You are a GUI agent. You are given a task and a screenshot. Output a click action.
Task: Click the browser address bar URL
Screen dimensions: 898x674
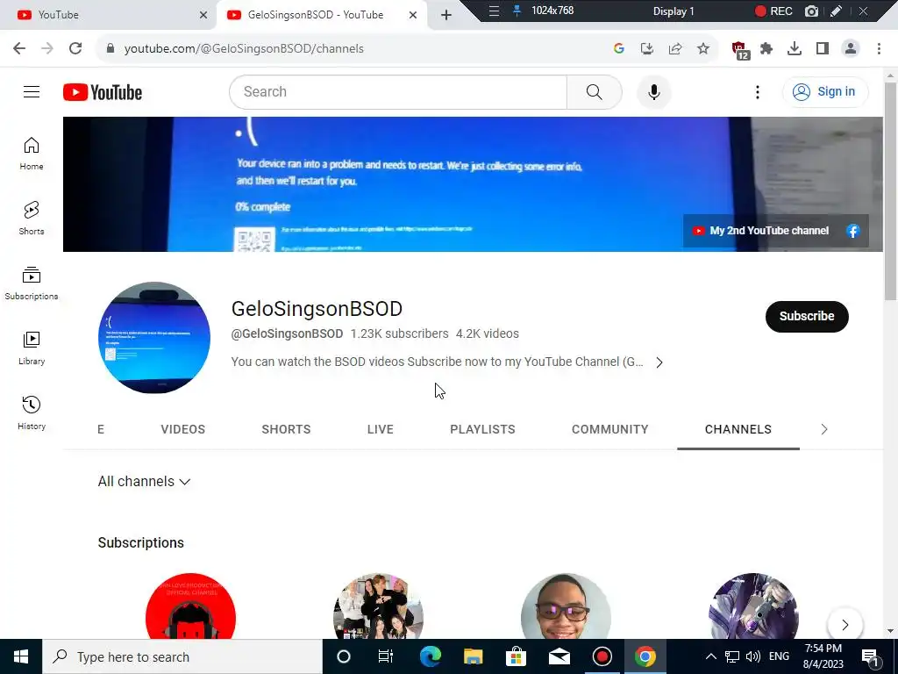[x=244, y=49]
